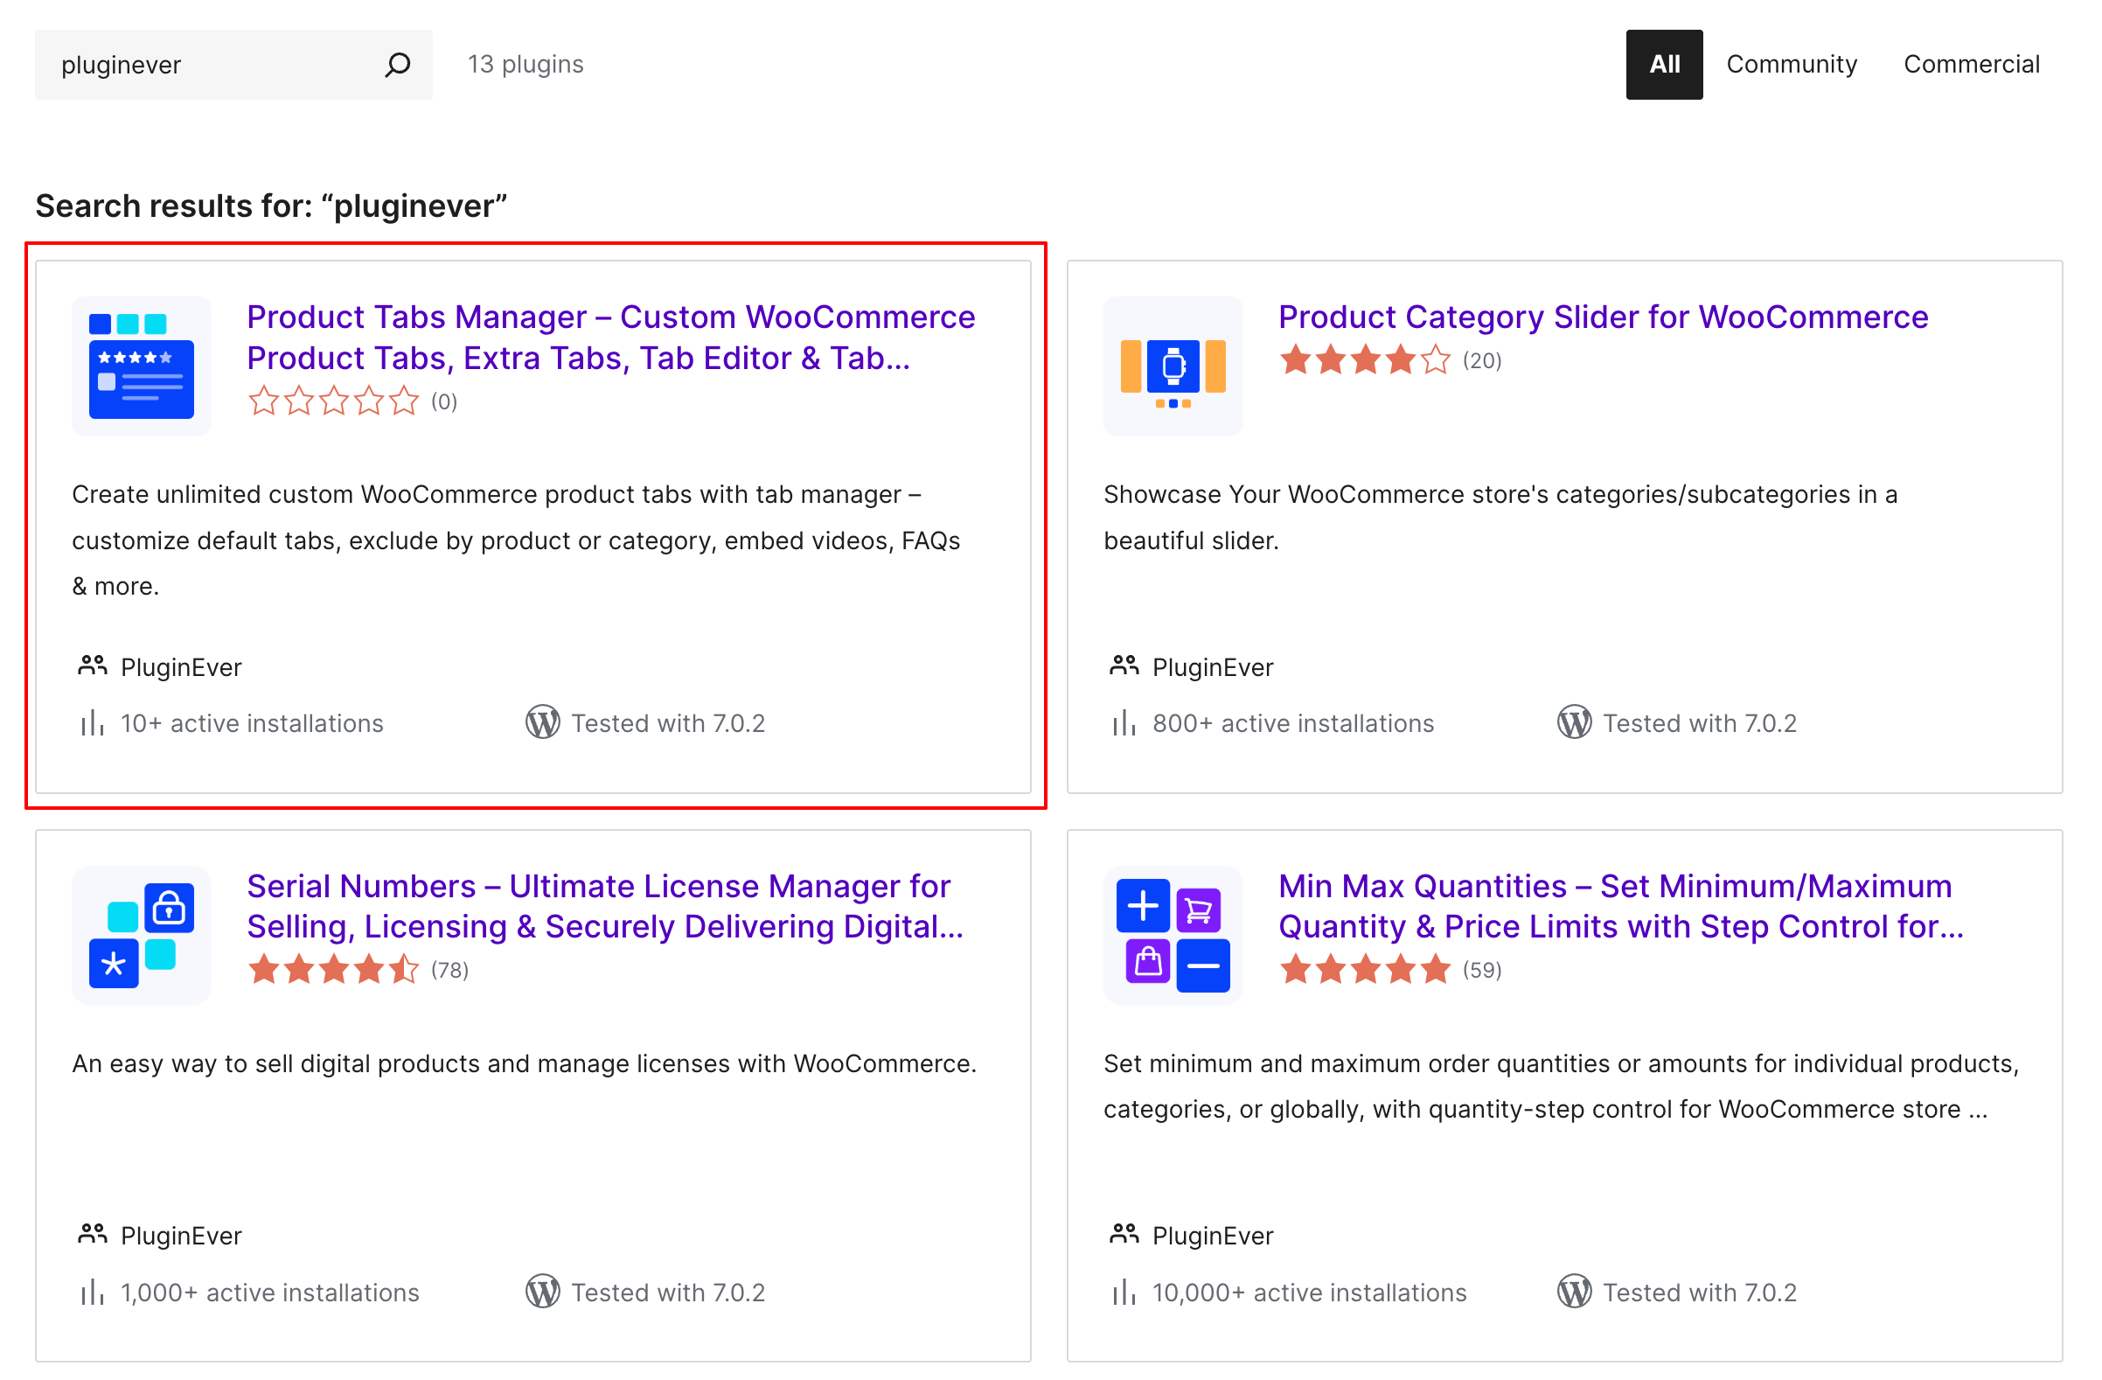Click the search magnifier icon

[398, 65]
